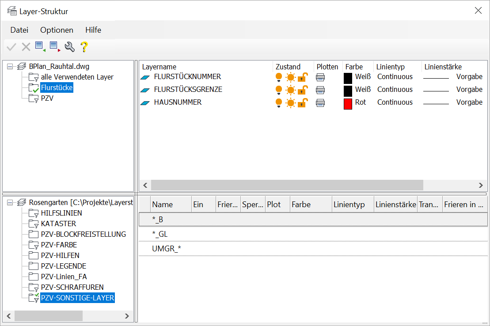
Task: Open the Datei menu
Action: (x=19, y=30)
